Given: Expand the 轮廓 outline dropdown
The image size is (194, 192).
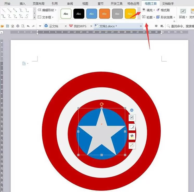Looking at the screenshot, I should (154, 17).
